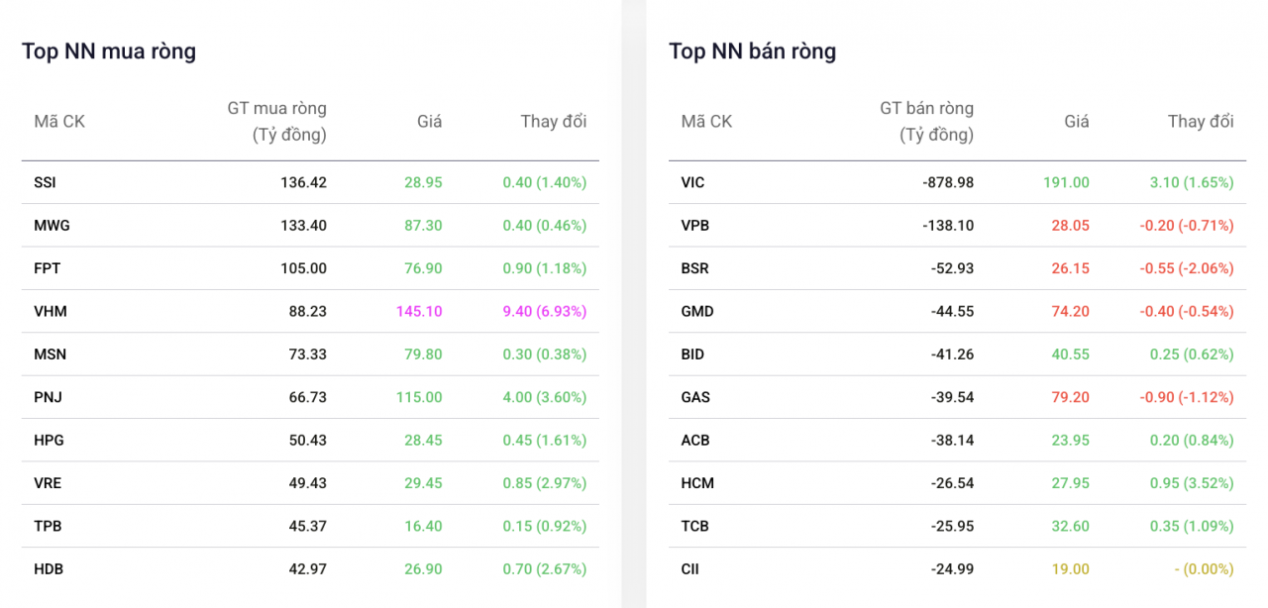Viewport: 1268px width, 608px height.
Task: Click 'Thay đổi' header in sell table
Action: coord(1200,122)
